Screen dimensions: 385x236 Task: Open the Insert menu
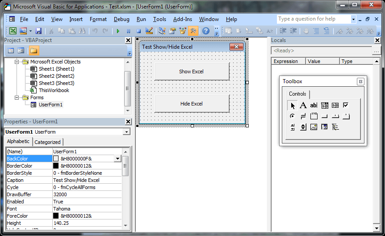(76, 19)
